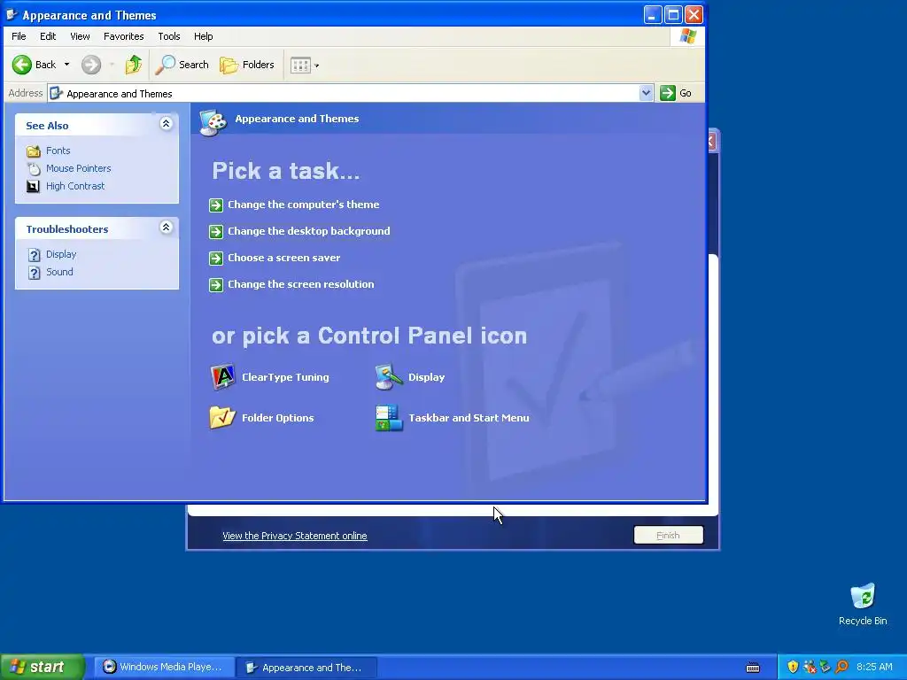Open the Back history dropdown arrow

point(66,65)
